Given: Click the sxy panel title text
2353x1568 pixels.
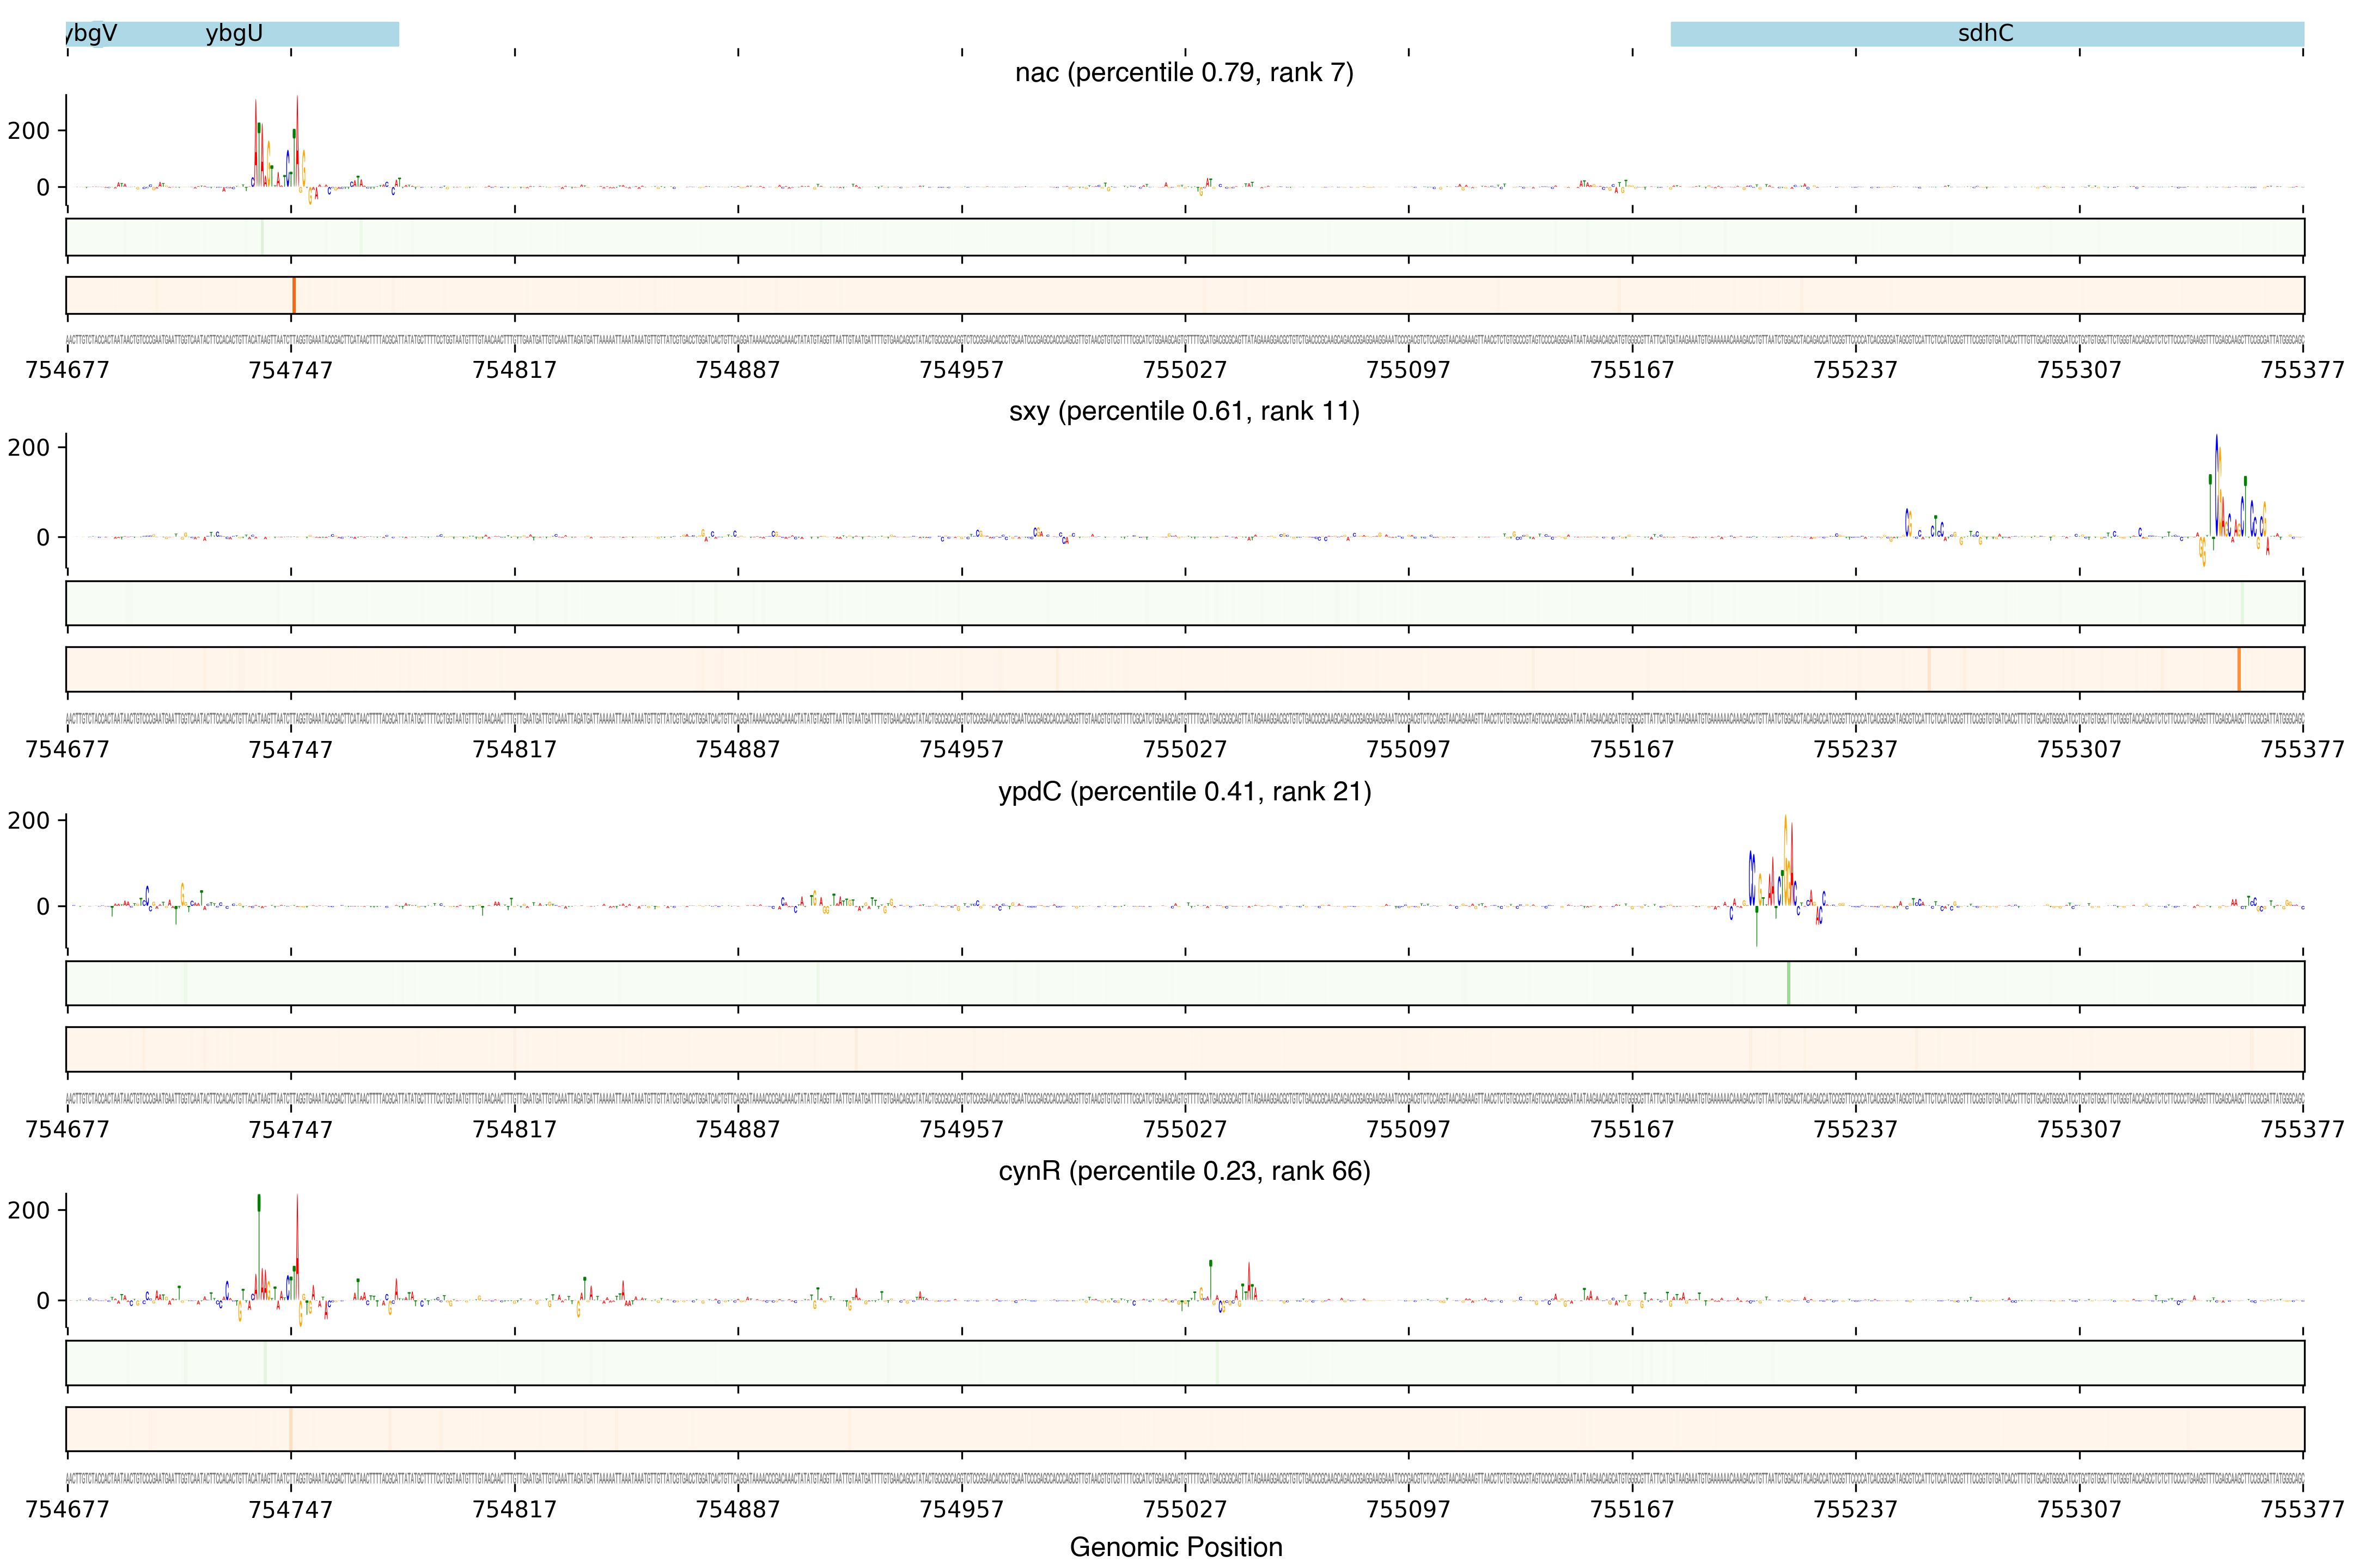Looking at the screenshot, I should click(1184, 411).
